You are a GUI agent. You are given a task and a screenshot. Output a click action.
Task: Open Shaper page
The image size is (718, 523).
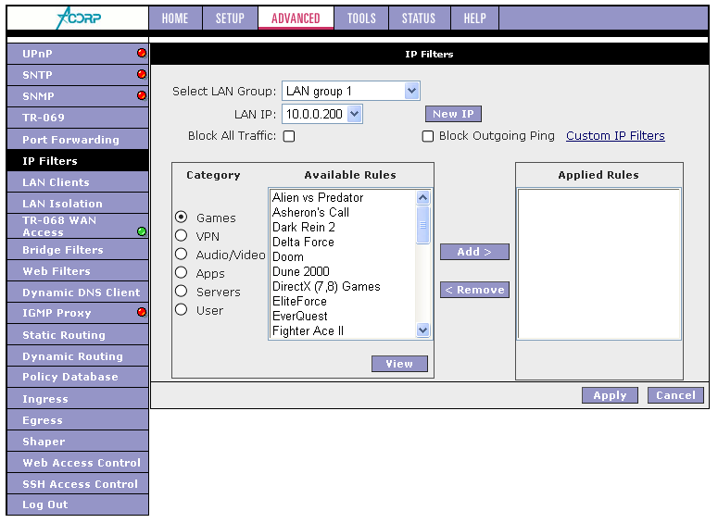(78, 442)
